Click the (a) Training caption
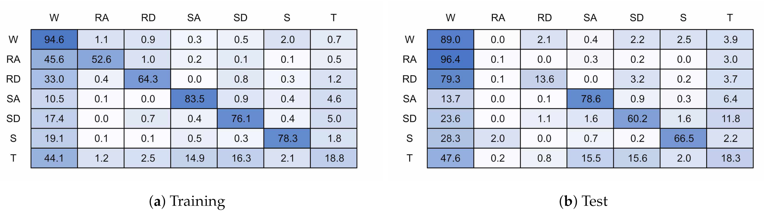 click(187, 201)
